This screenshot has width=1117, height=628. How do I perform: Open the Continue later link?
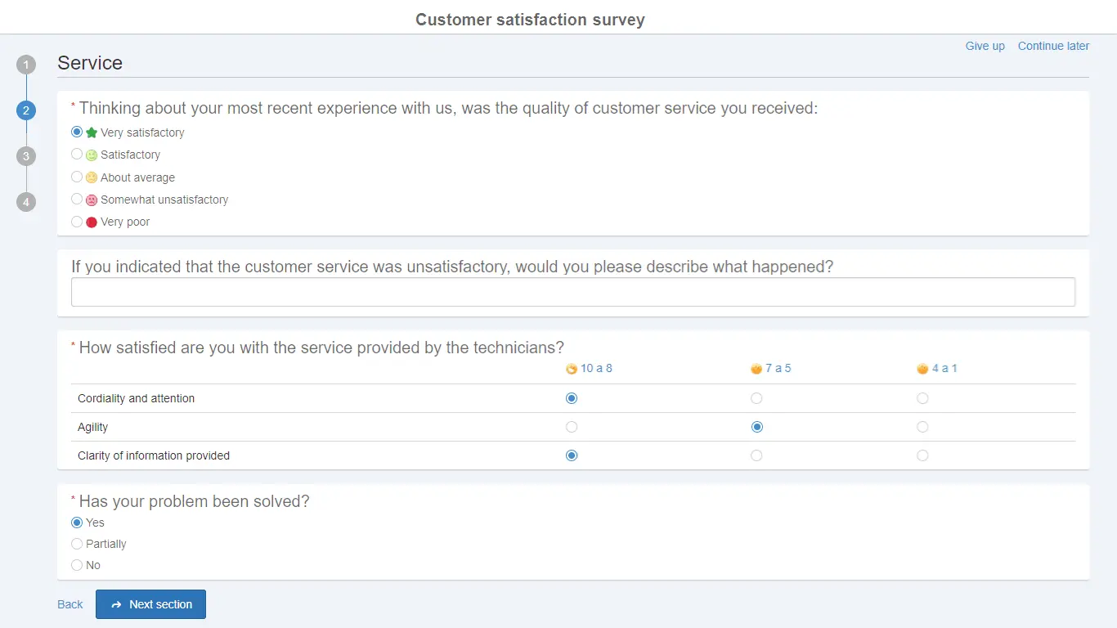pos(1053,46)
